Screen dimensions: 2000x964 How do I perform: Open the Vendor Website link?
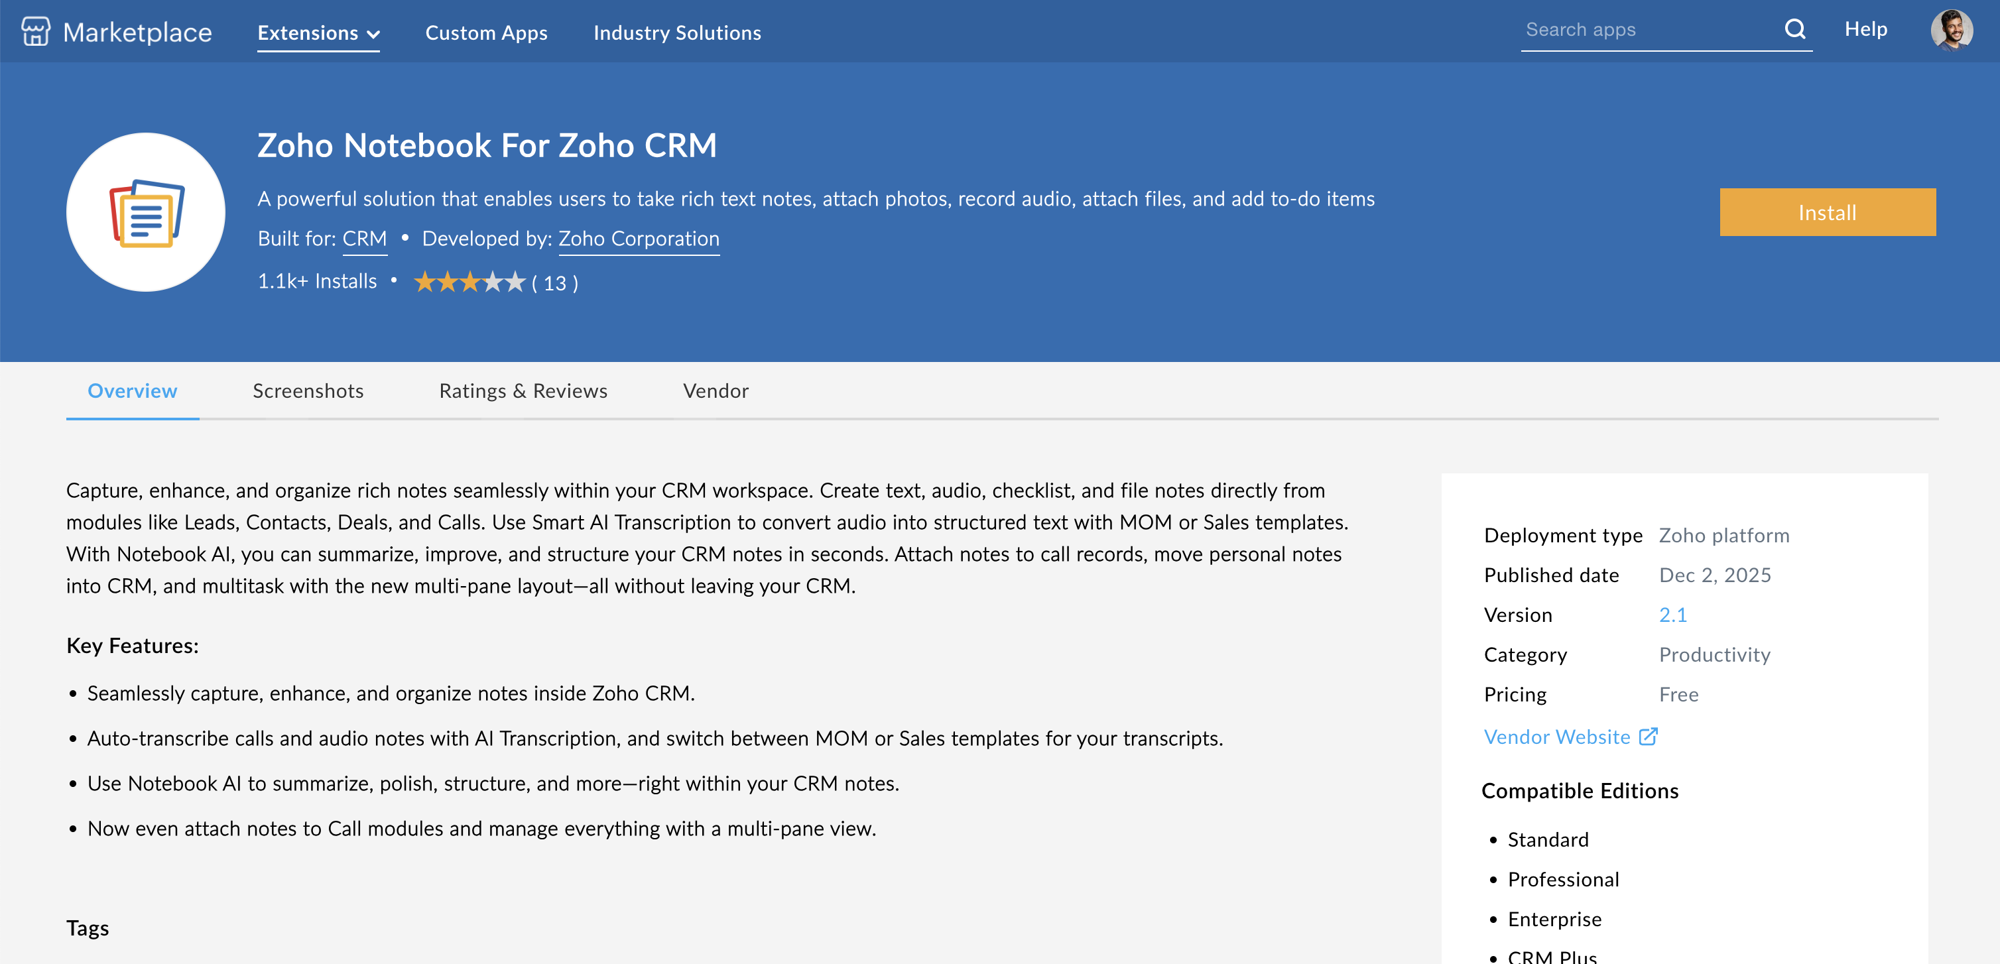(1556, 737)
